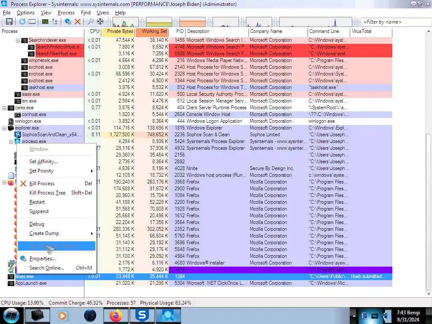
Task: Click the Sophos Scan And Clean process icon
Action: (18, 135)
